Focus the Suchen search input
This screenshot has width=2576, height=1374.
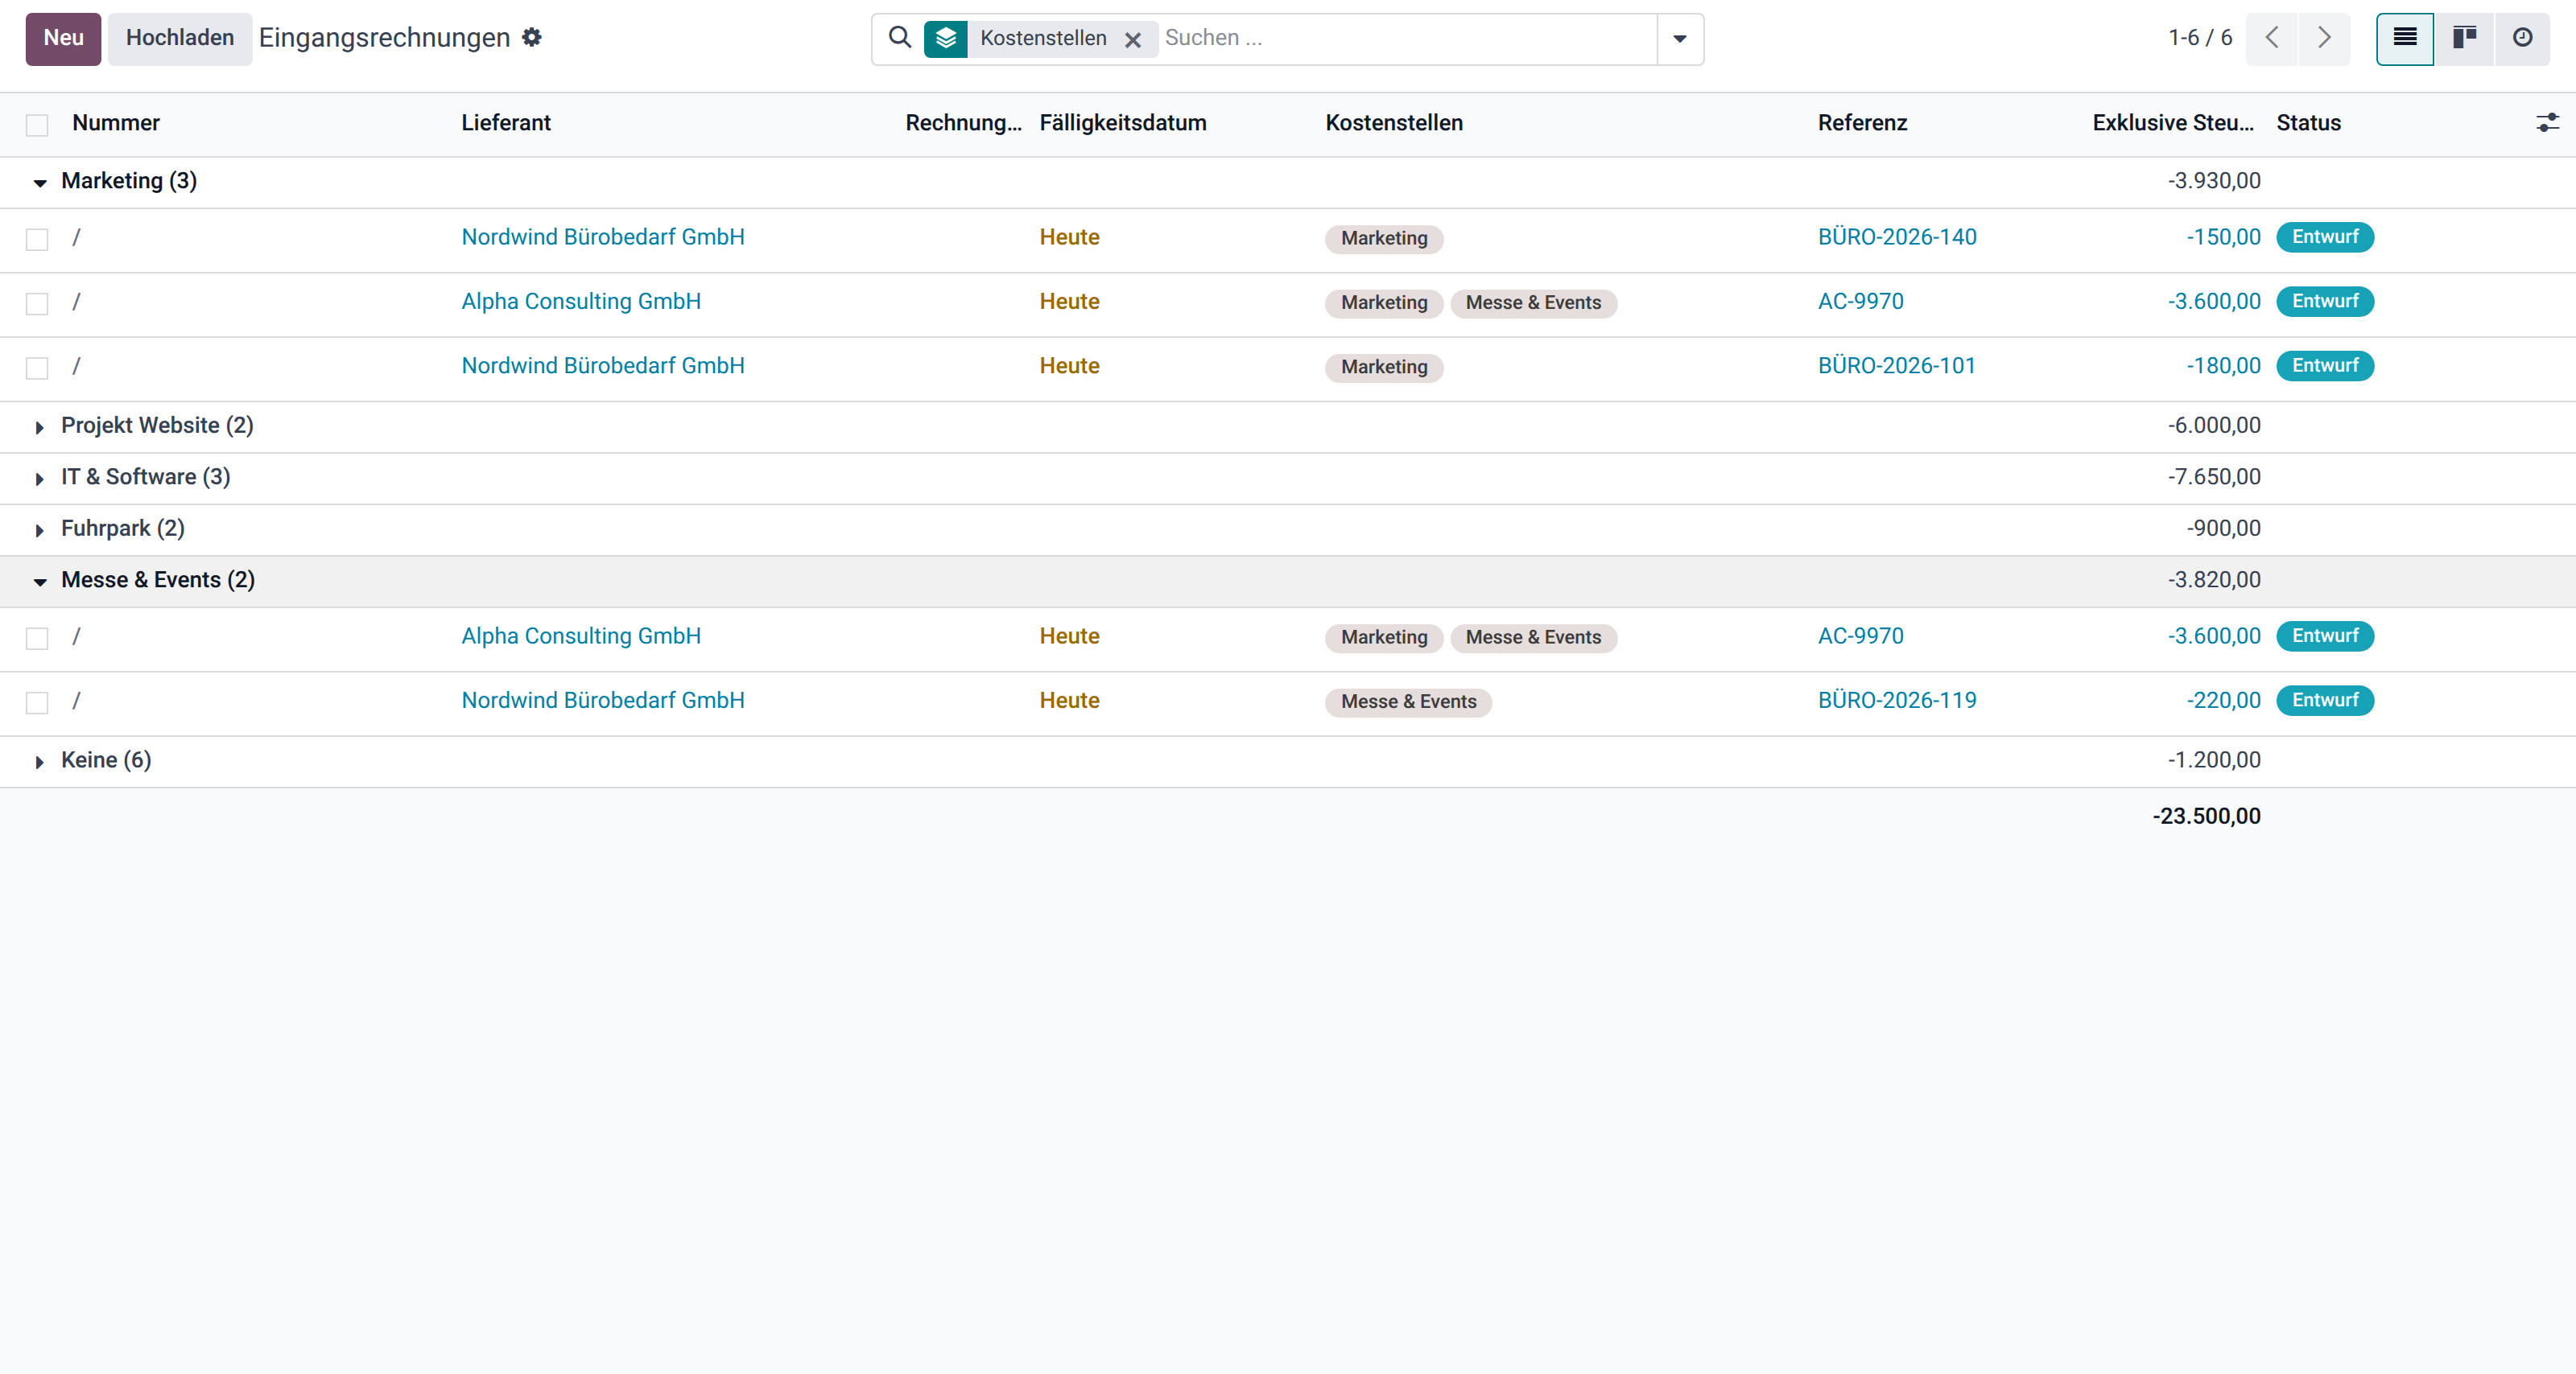point(1406,38)
